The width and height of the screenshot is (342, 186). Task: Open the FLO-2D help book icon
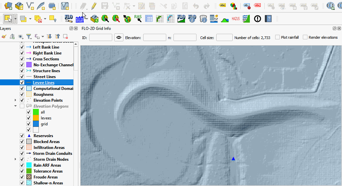[269, 19]
